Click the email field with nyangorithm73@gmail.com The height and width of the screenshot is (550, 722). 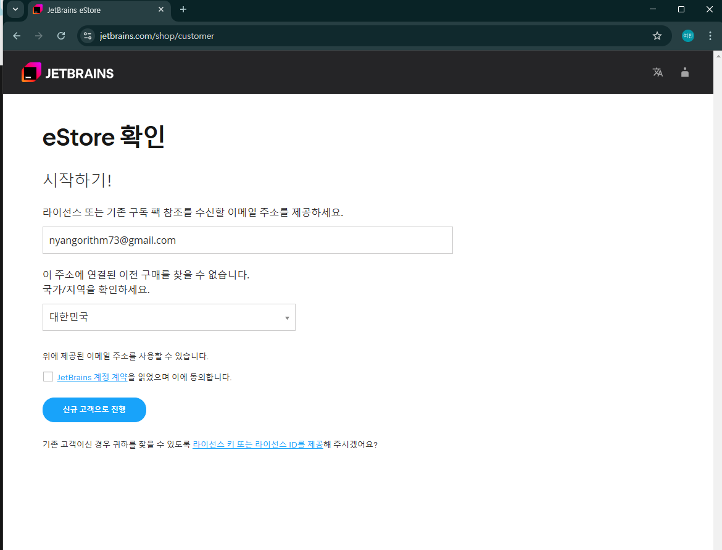[x=247, y=240]
